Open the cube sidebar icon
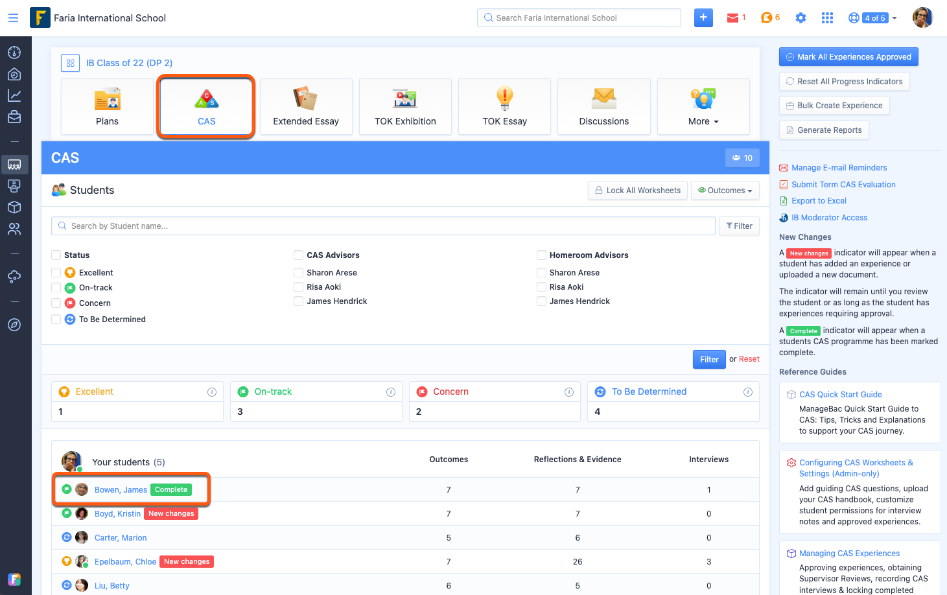The height and width of the screenshot is (595, 947). (x=14, y=207)
